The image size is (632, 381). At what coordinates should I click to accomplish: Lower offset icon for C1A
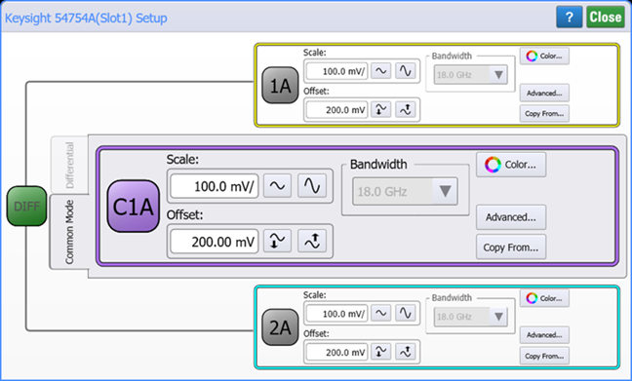pyautogui.click(x=277, y=242)
